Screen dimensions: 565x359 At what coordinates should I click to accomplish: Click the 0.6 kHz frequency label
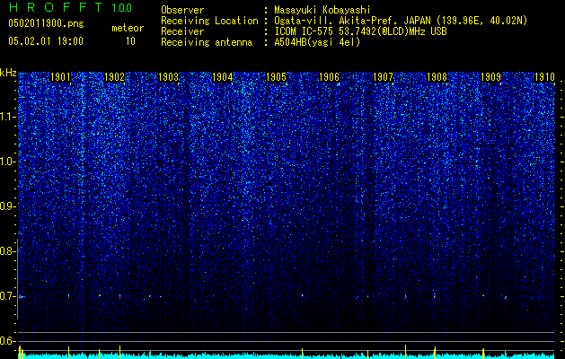pyautogui.click(x=8, y=341)
